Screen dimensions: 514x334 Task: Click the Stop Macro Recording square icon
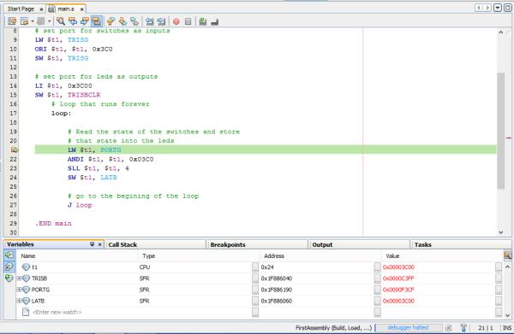pos(188,21)
